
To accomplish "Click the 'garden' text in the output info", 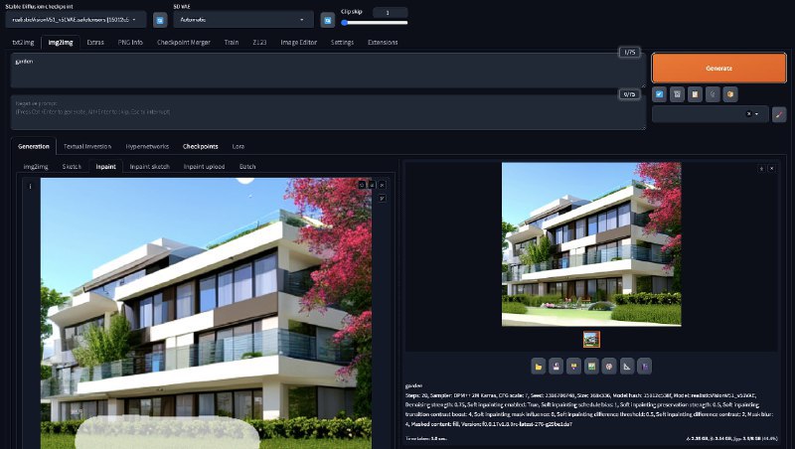I will coord(413,385).
